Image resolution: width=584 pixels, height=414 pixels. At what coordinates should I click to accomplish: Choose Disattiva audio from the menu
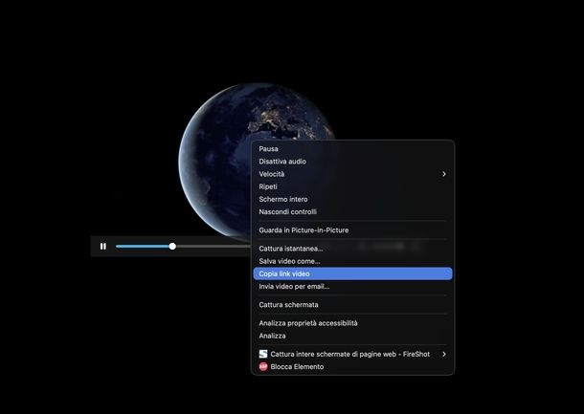(352, 162)
